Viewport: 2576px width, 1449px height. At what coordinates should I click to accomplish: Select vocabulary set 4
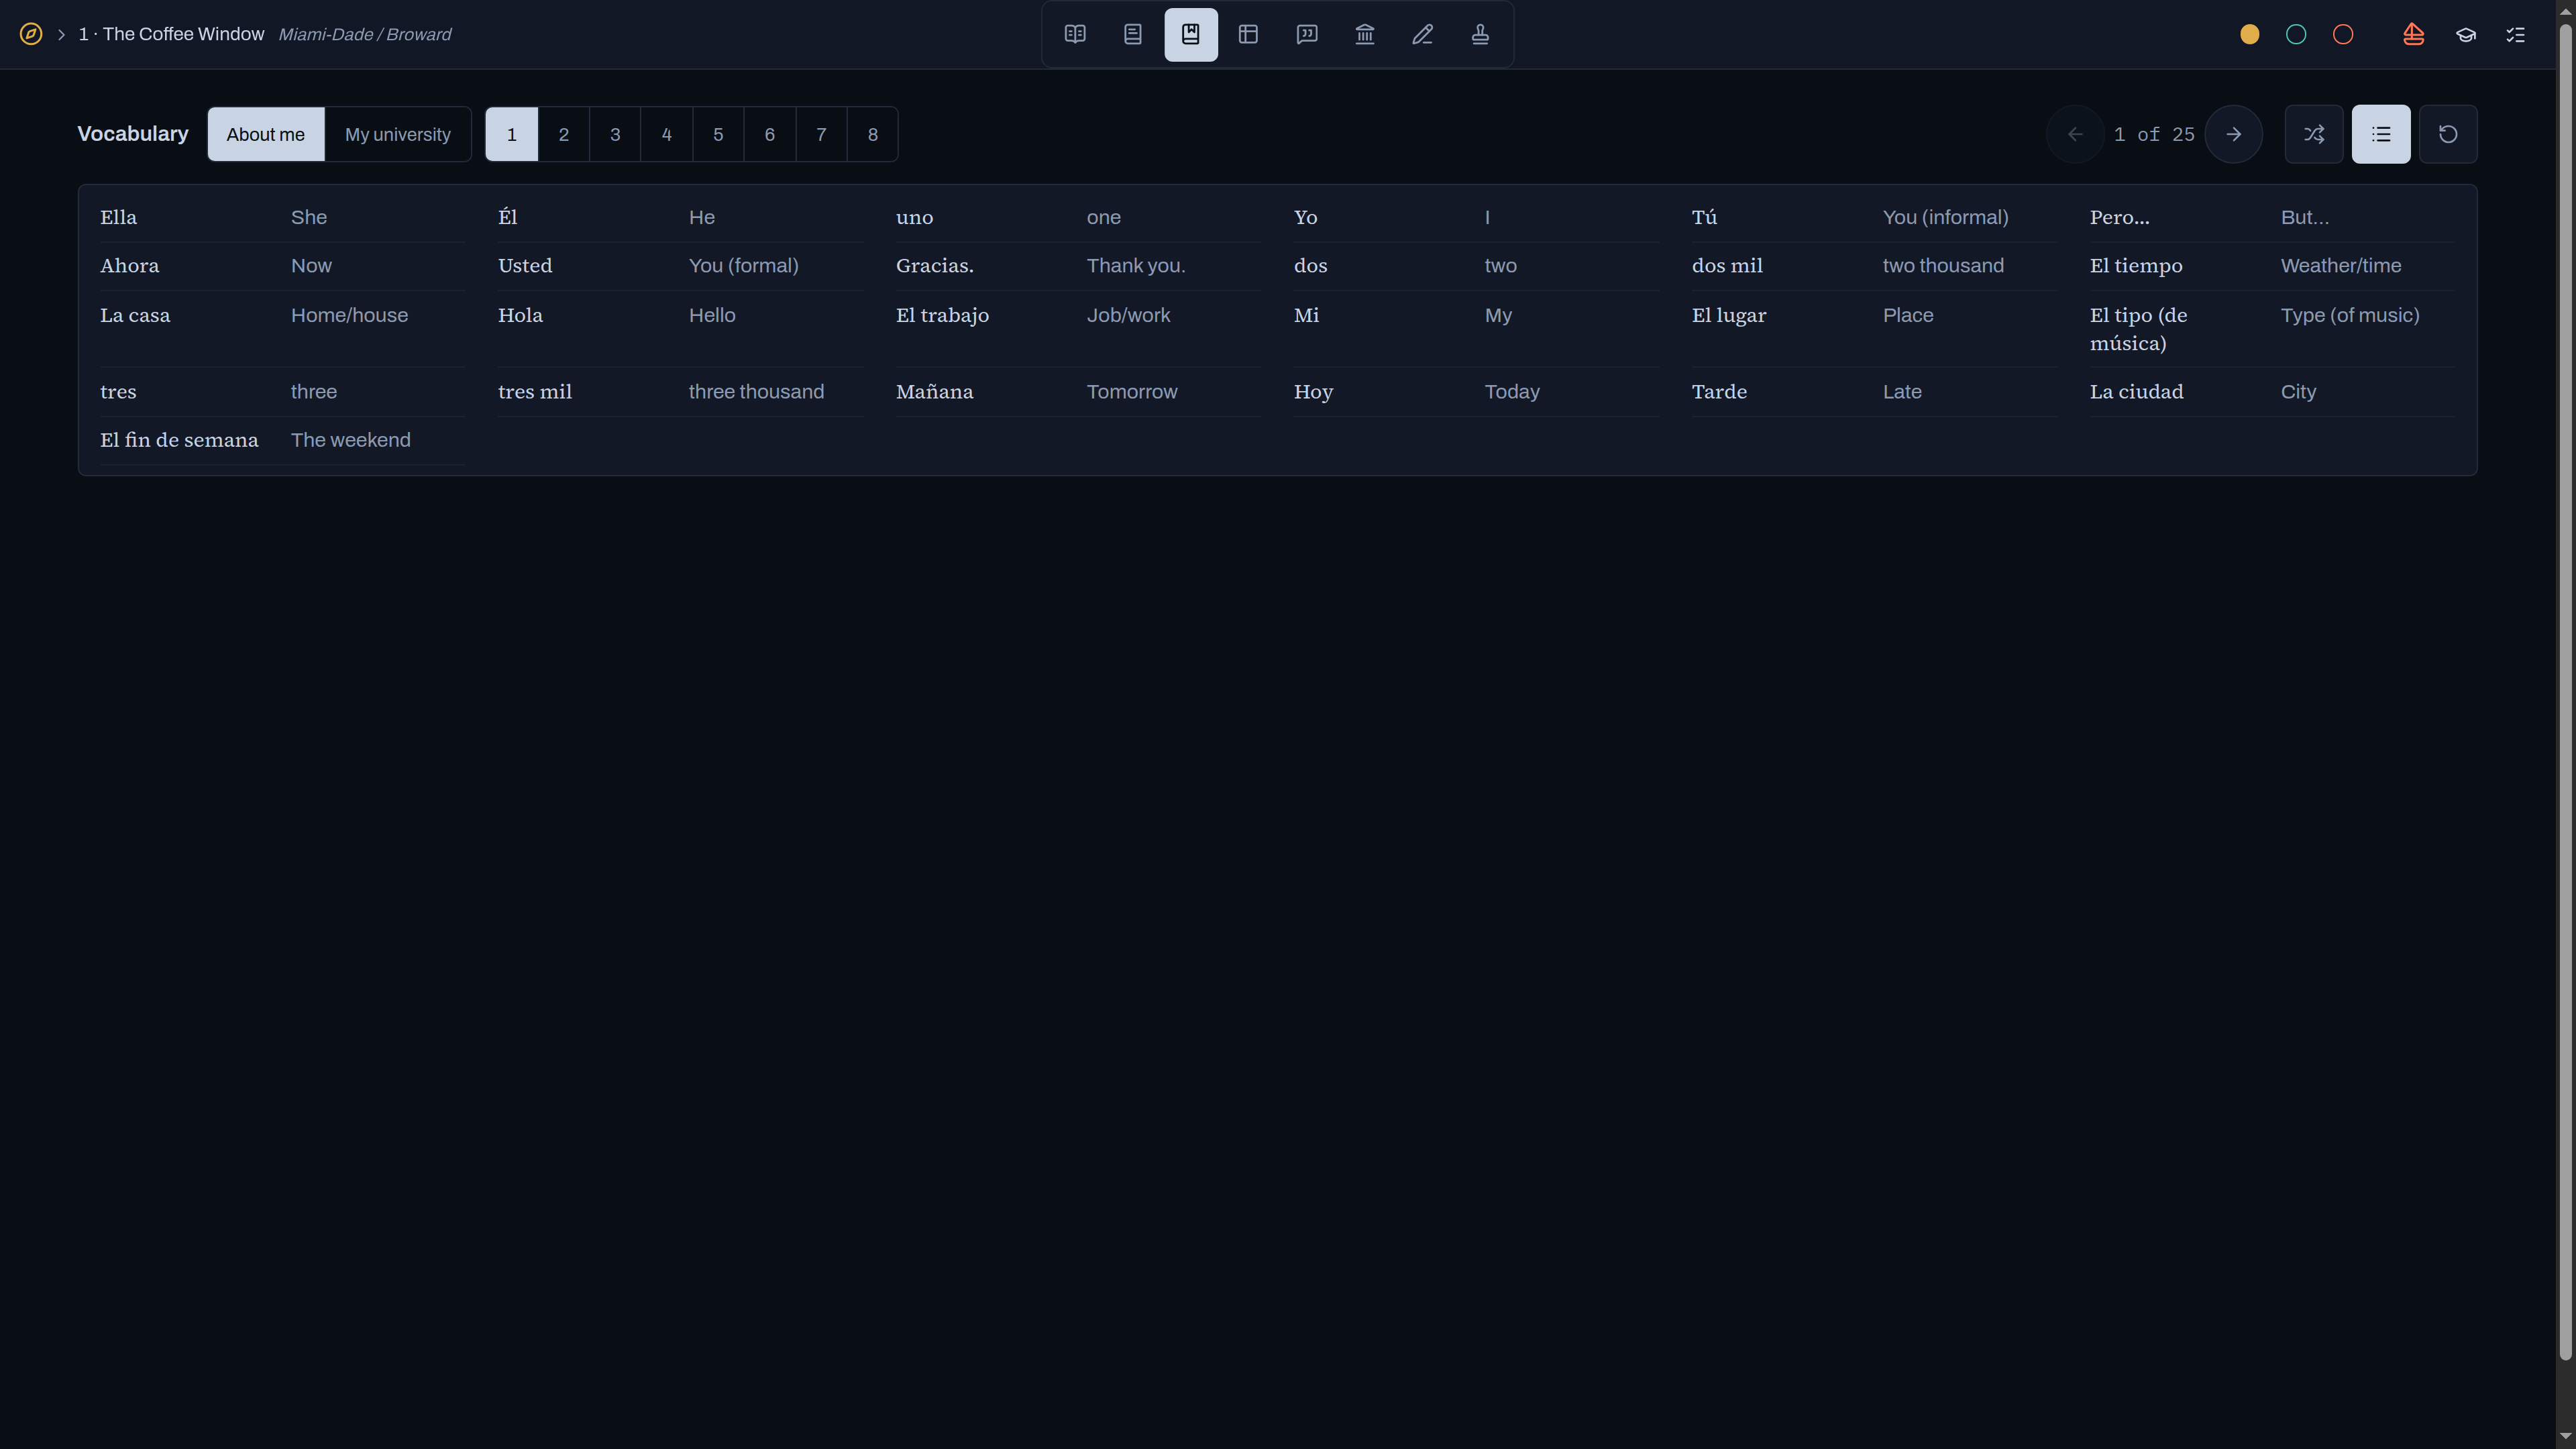667,134
